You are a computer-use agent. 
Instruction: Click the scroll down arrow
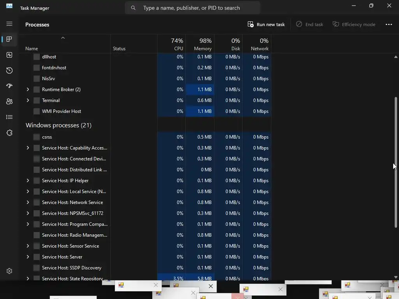point(396,277)
